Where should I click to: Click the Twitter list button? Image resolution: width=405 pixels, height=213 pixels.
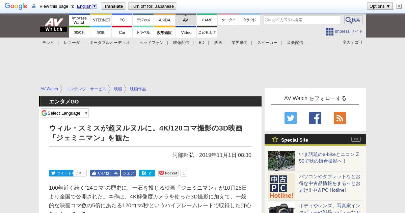(80, 173)
